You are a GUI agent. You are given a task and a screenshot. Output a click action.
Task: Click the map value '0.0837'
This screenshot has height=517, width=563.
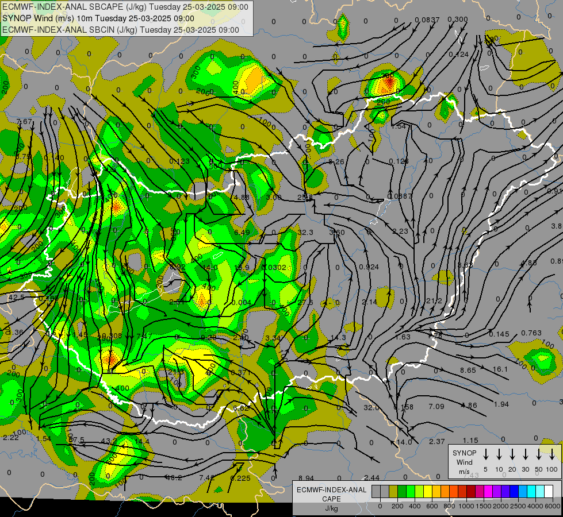427,20
